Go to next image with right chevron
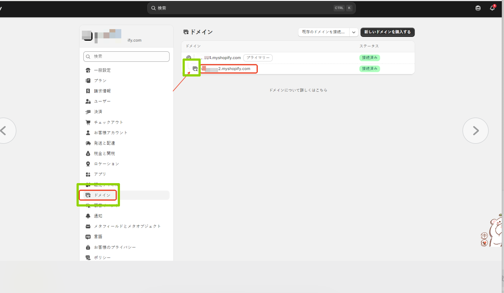This screenshot has width=504, height=293. coord(475,131)
